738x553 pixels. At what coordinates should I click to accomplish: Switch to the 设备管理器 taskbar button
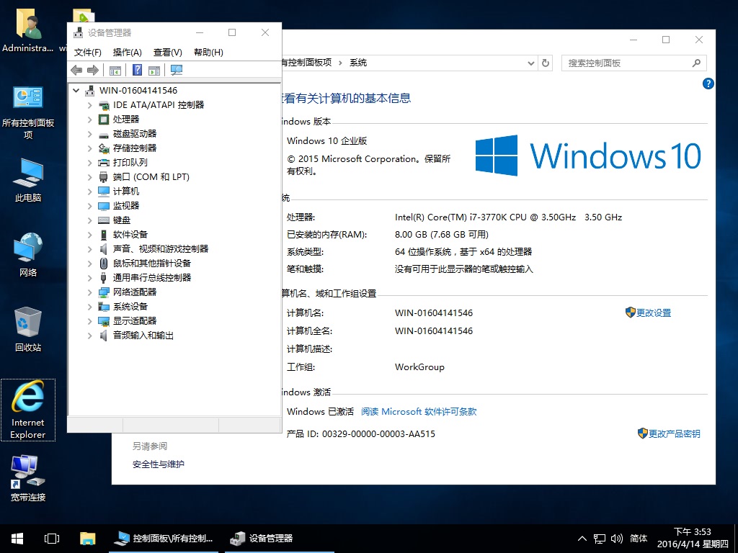click(x=280, y=539)
